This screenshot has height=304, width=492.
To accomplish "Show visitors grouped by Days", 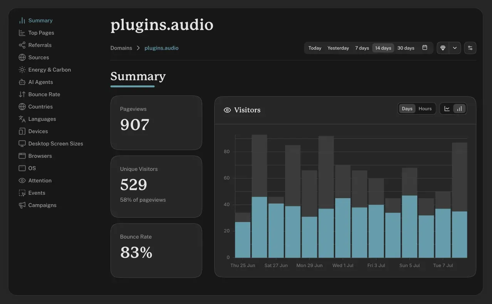I will click(407, 109).
